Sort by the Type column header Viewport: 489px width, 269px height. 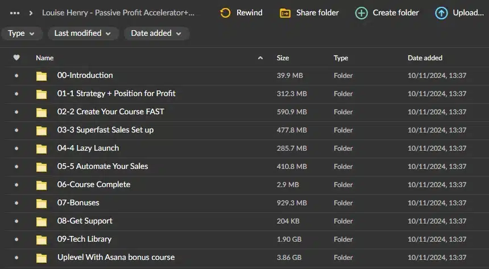pos(341,58)
